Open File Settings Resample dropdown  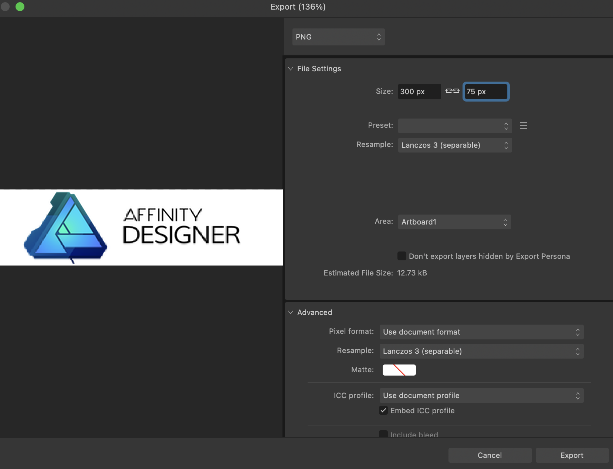455,145
